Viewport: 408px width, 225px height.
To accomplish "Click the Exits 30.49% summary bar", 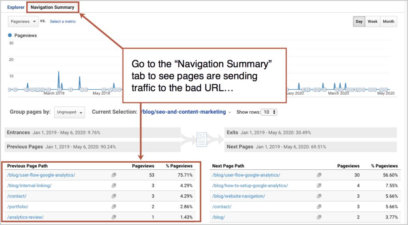I will tap(311, 132).
